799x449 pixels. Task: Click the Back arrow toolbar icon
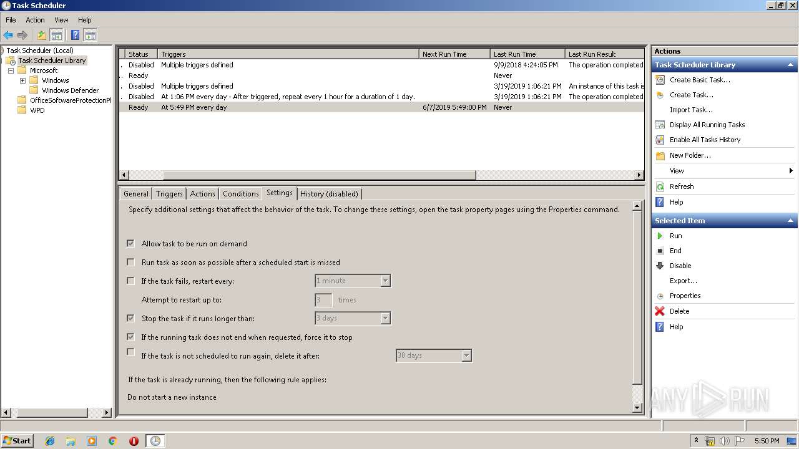click(8, 35)
